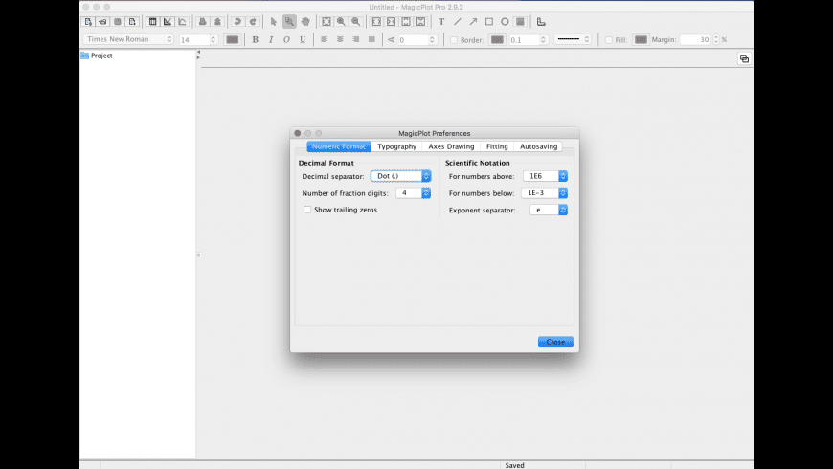Click the Save Project toolbar icon
This screenshot has height=469, width=833.
(x=118, y=22)
